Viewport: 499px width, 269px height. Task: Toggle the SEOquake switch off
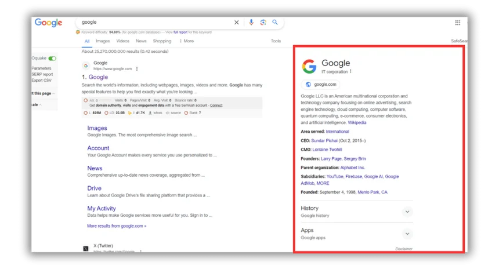coord(52,58)
